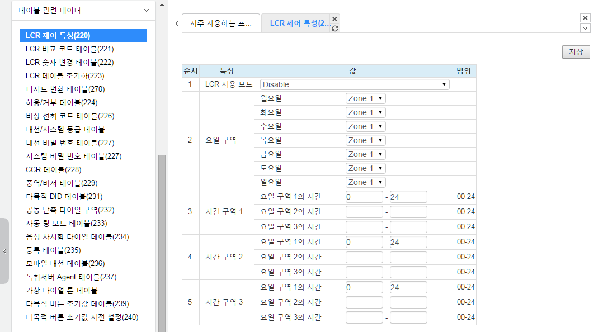This screenshot has width=594, height=332.
Task: Click the 순서 column header
Action: [x=191, y=71]
